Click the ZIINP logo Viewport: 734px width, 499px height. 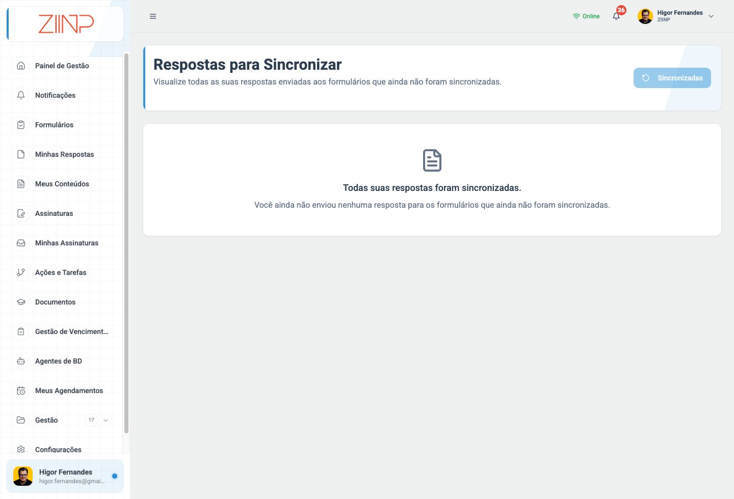point(66,24)
